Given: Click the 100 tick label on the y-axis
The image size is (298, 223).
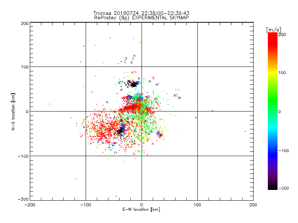Looking at the screenshot, I should pyautogui.click(x=25, y=67).
